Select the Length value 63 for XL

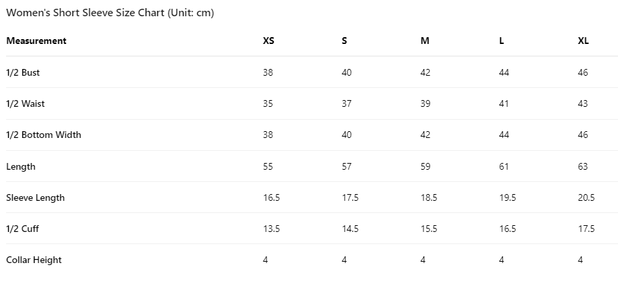[583, 166]
